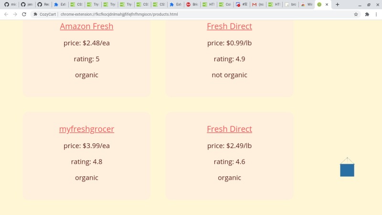Click the blue shopping bag icon

coord(347,167)
